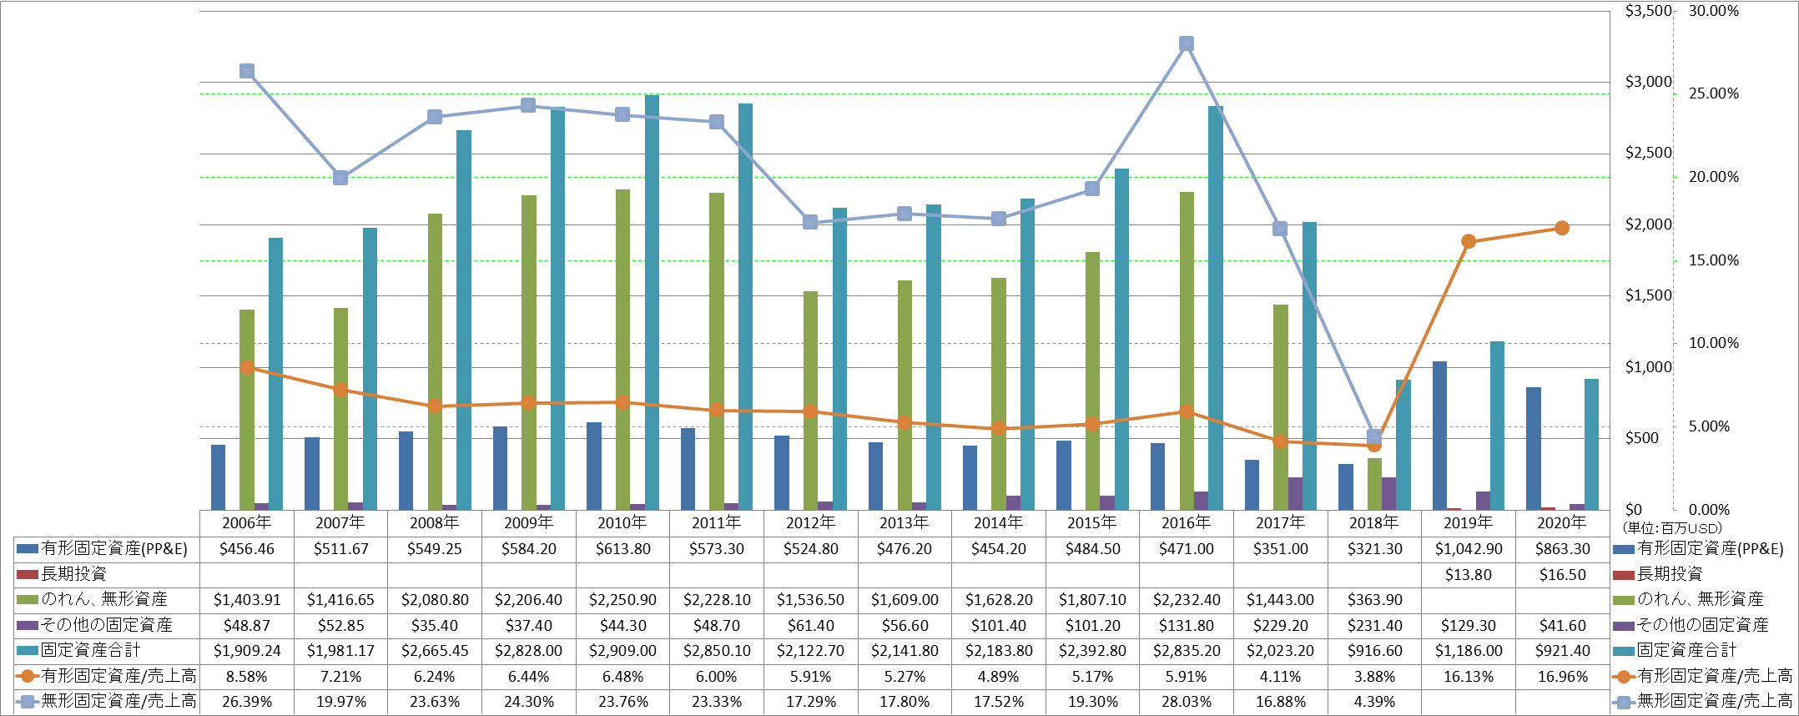Select the $2,909.00 total fixed assets cell

click(x=622, y=651)
